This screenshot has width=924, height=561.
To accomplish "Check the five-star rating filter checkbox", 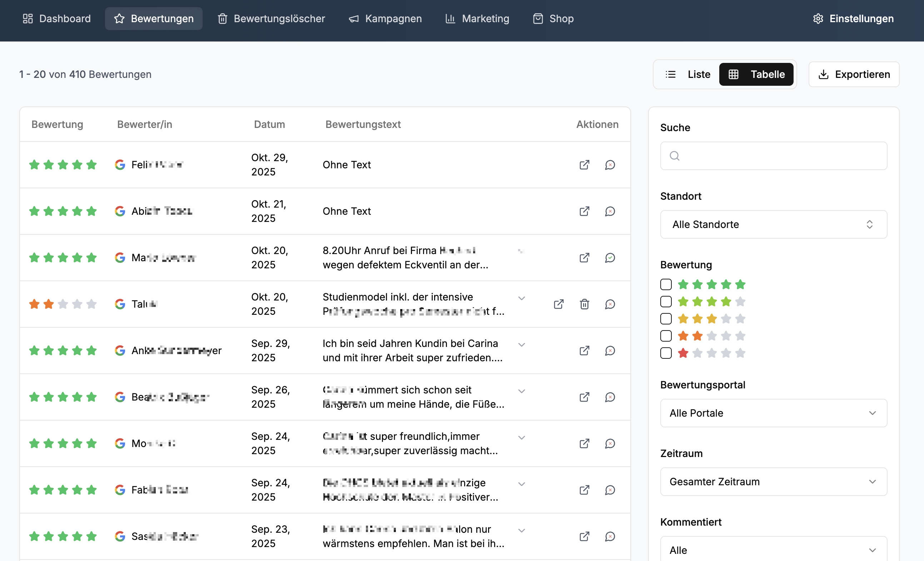I will pyautogui.click(x=666, y=285).
